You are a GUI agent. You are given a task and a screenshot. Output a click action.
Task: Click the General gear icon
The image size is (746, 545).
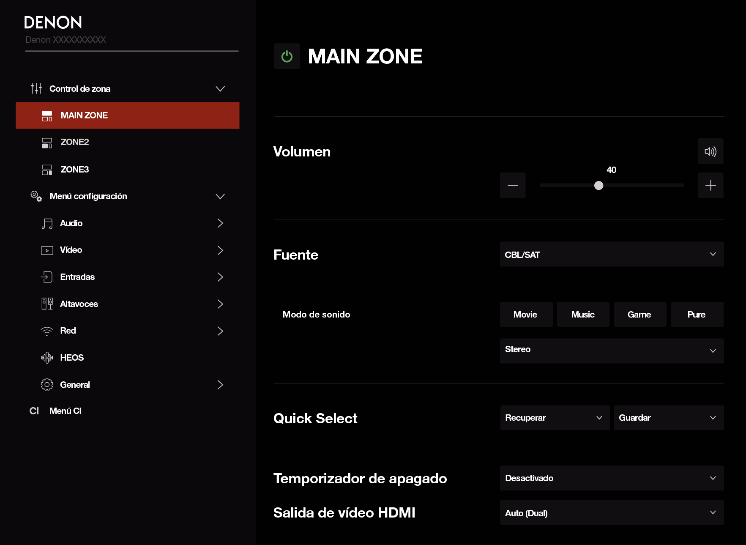coord(47,385)
